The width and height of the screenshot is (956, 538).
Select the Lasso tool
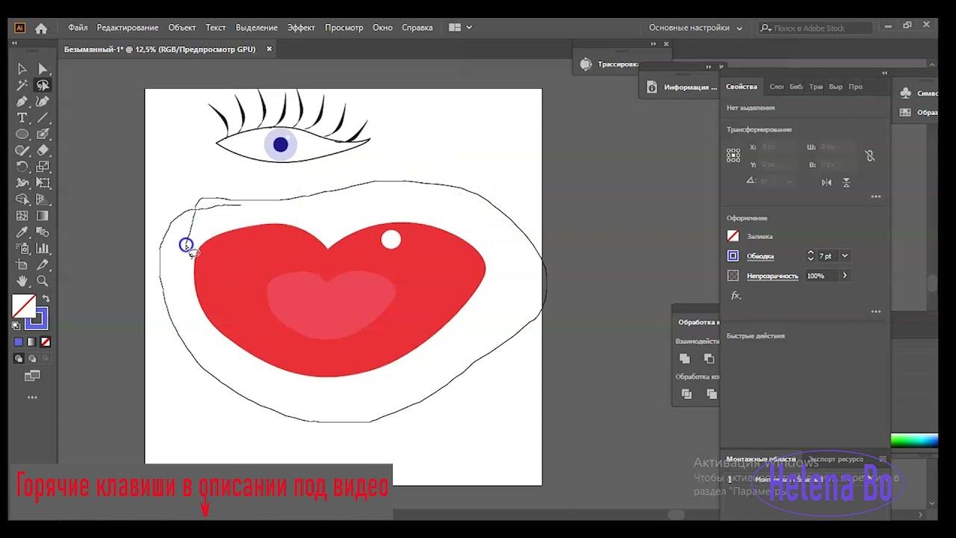pos(43,85)
